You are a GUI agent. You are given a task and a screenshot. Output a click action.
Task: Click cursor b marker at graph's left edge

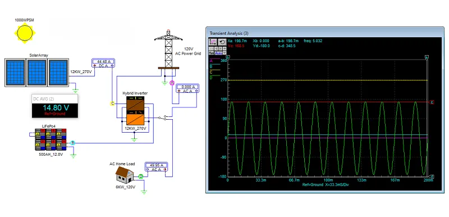[x=228, y=57]
